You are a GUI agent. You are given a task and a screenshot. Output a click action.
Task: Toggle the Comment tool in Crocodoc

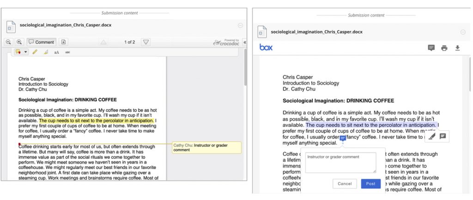point(41,42)
